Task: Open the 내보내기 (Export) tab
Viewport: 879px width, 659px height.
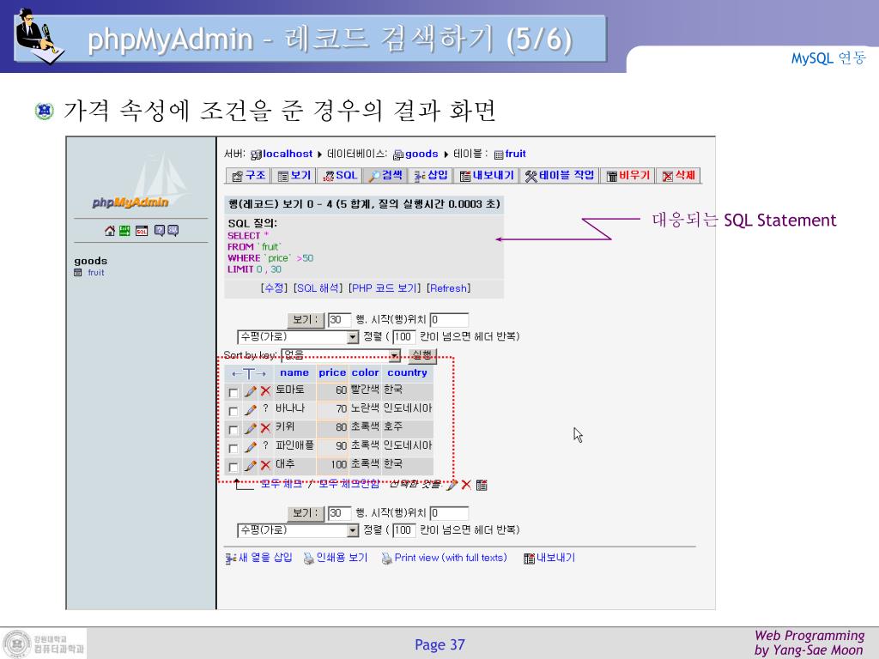Action: [488, 175]
